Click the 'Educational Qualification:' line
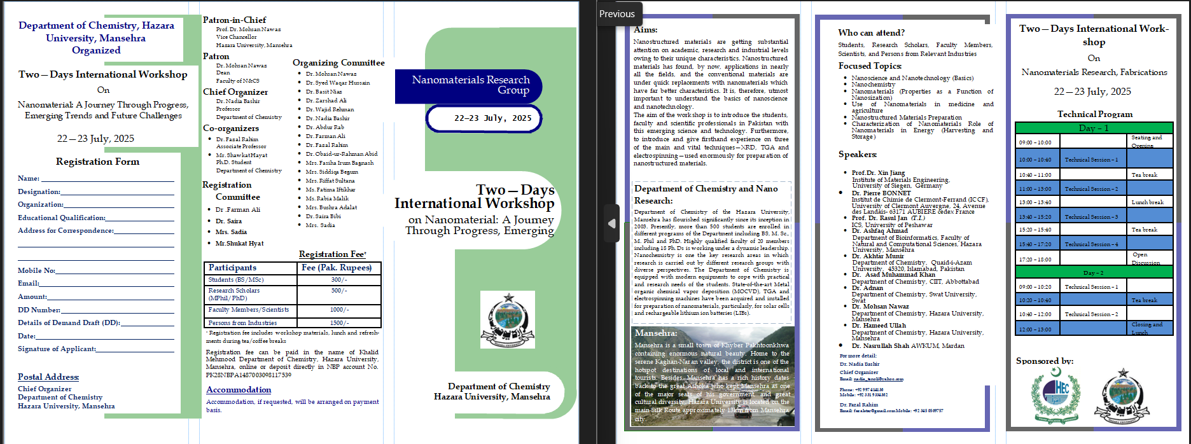This screenshot has width=1191, height=444. pos(139,219)
